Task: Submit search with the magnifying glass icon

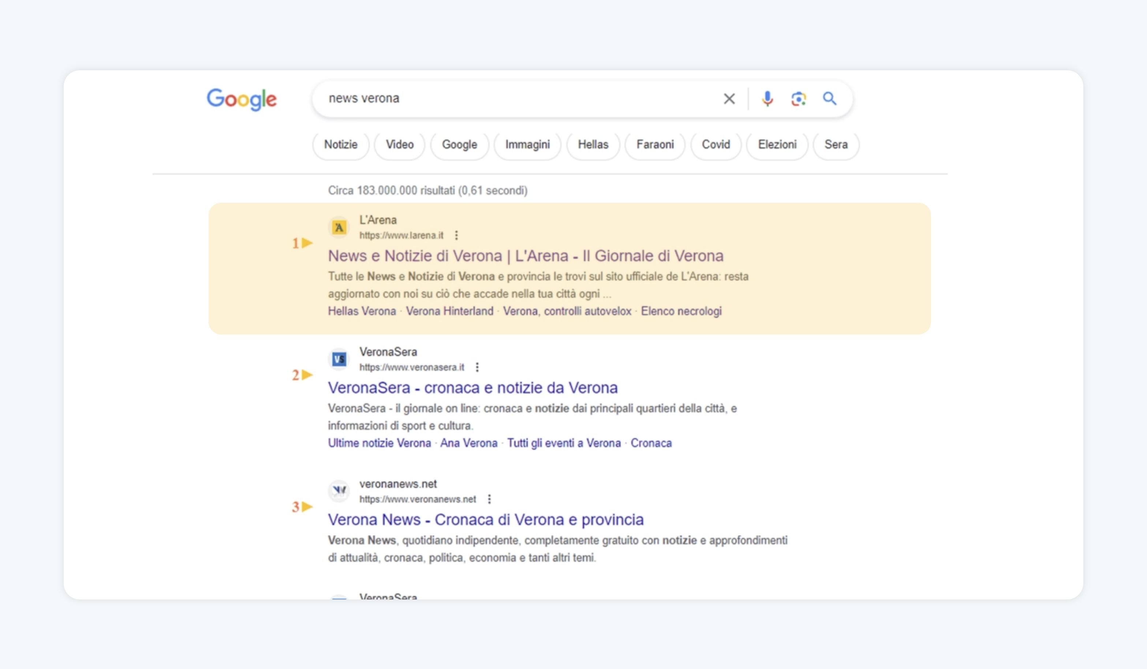Action: [x=829, y=99]
